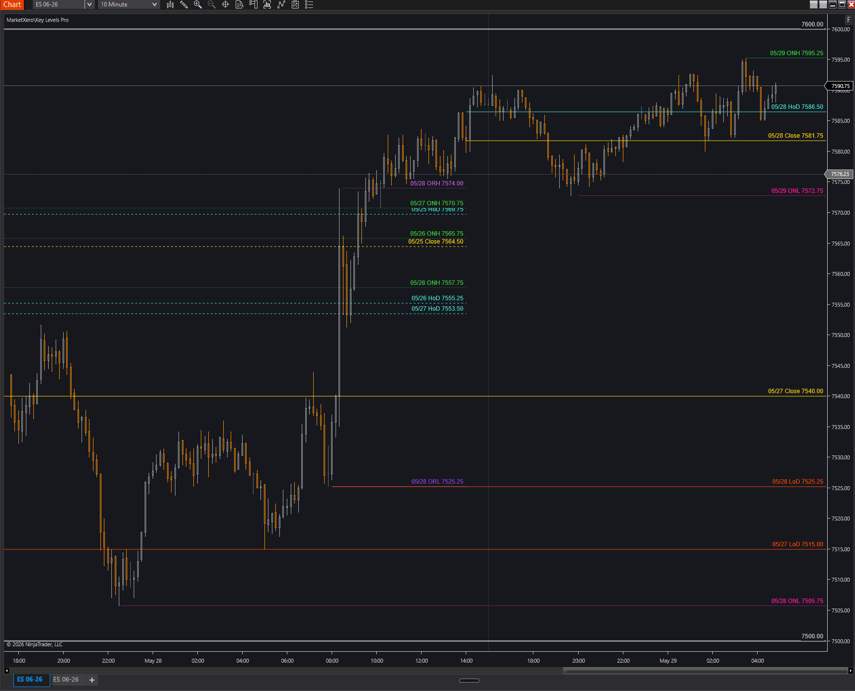Click the 2026 NinjaTrader, LLC copyright text
The height and width of the screenshot is (691, 855).
(35, 644)
